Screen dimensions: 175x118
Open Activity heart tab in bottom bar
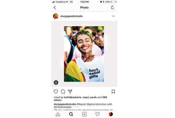pyautogui.click(x=97, y=114)
